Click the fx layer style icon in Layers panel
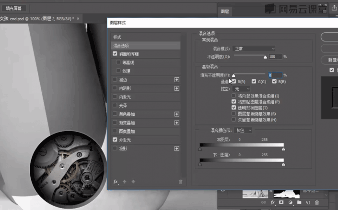 pyautogui.click(x=273, y=202)
